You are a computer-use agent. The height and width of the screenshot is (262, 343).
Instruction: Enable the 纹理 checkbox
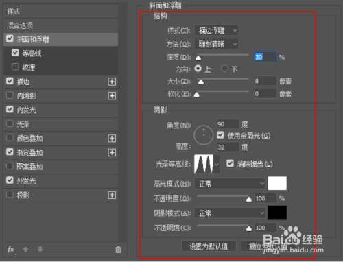[x=15, y=67]
